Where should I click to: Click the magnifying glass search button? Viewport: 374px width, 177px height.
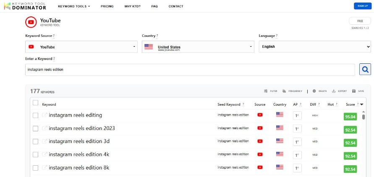(365, 69)
